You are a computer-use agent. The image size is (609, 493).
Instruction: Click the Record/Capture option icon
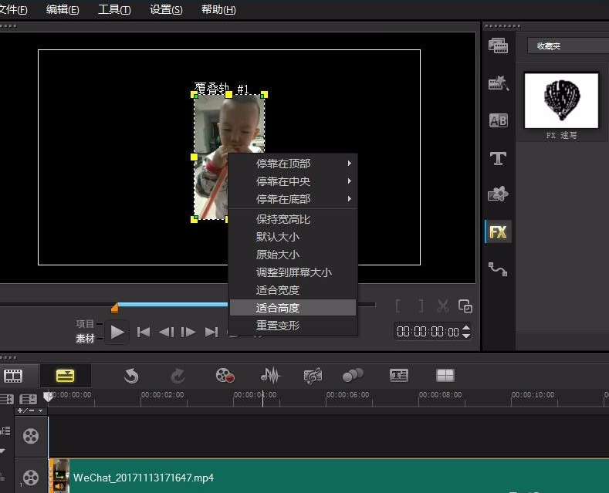(225, 376)
